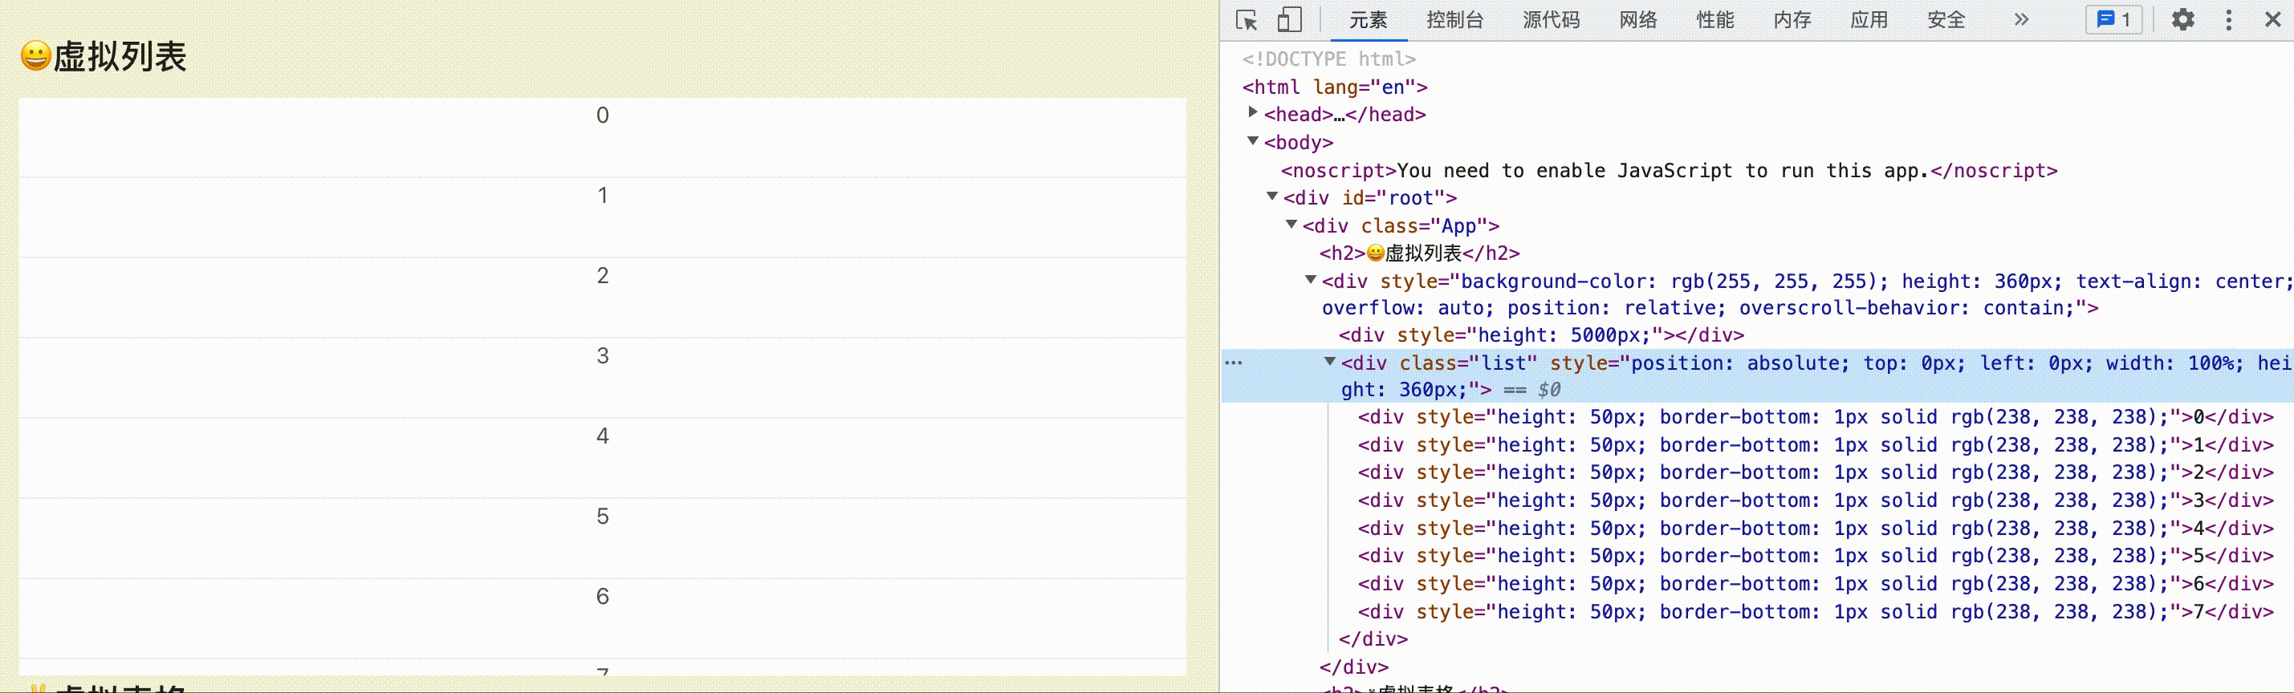This screenshot has width=2294, height=693.
Task: Click list item 1 in the page
Action: (602, 218)
